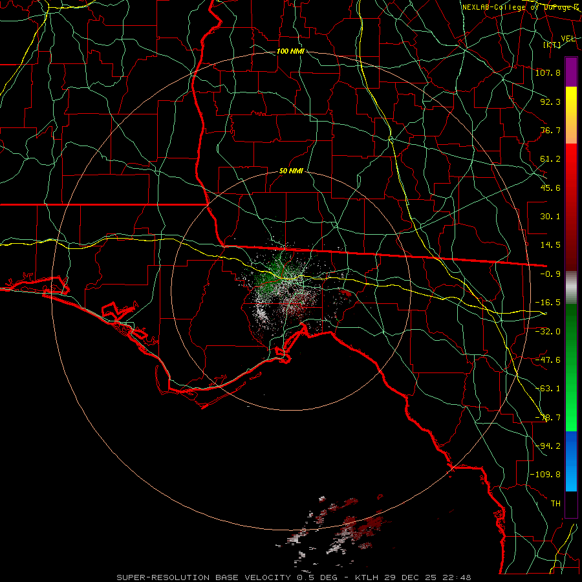Click the 14.5 legend value
Screen dimensions: 582x582
[550, 245]
